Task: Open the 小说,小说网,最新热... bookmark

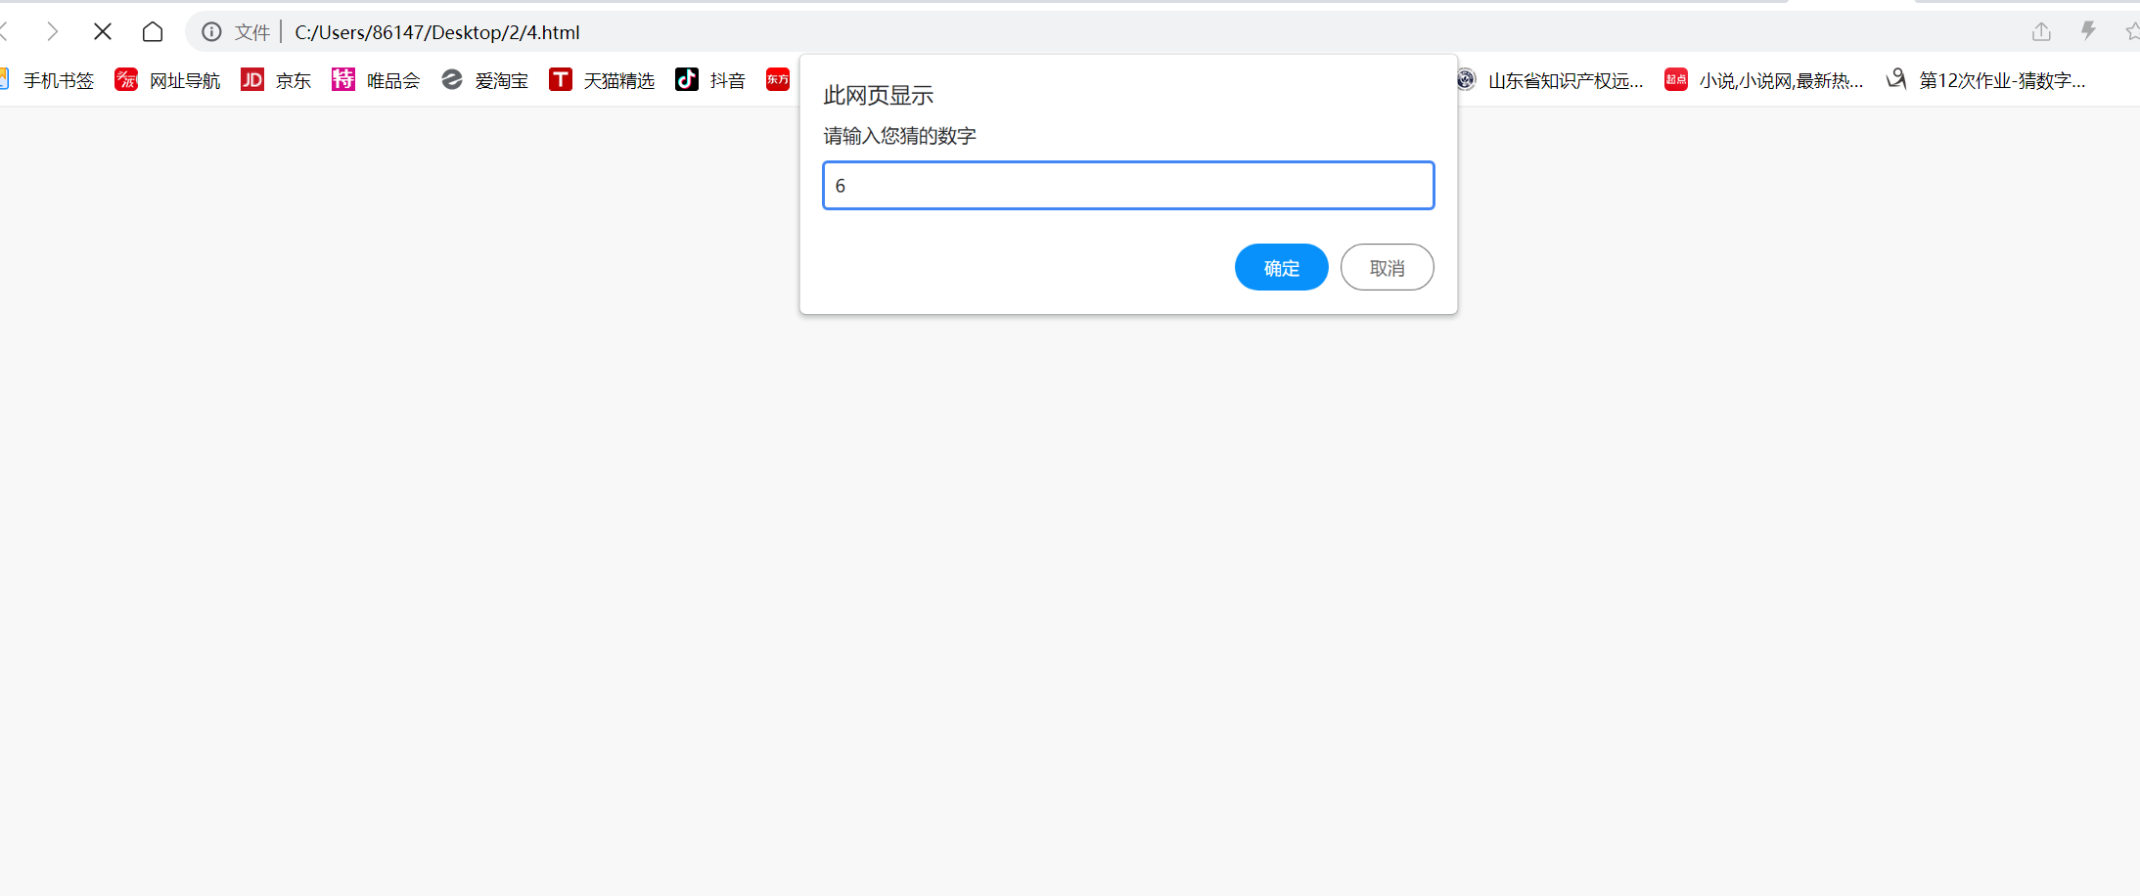Action: pyautogui.click(x=1763, y=80)
